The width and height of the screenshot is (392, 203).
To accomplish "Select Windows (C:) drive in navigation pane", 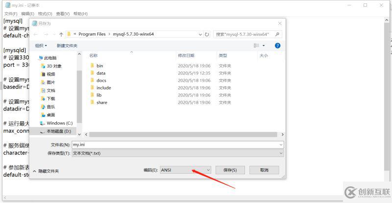I will [56, 123].
